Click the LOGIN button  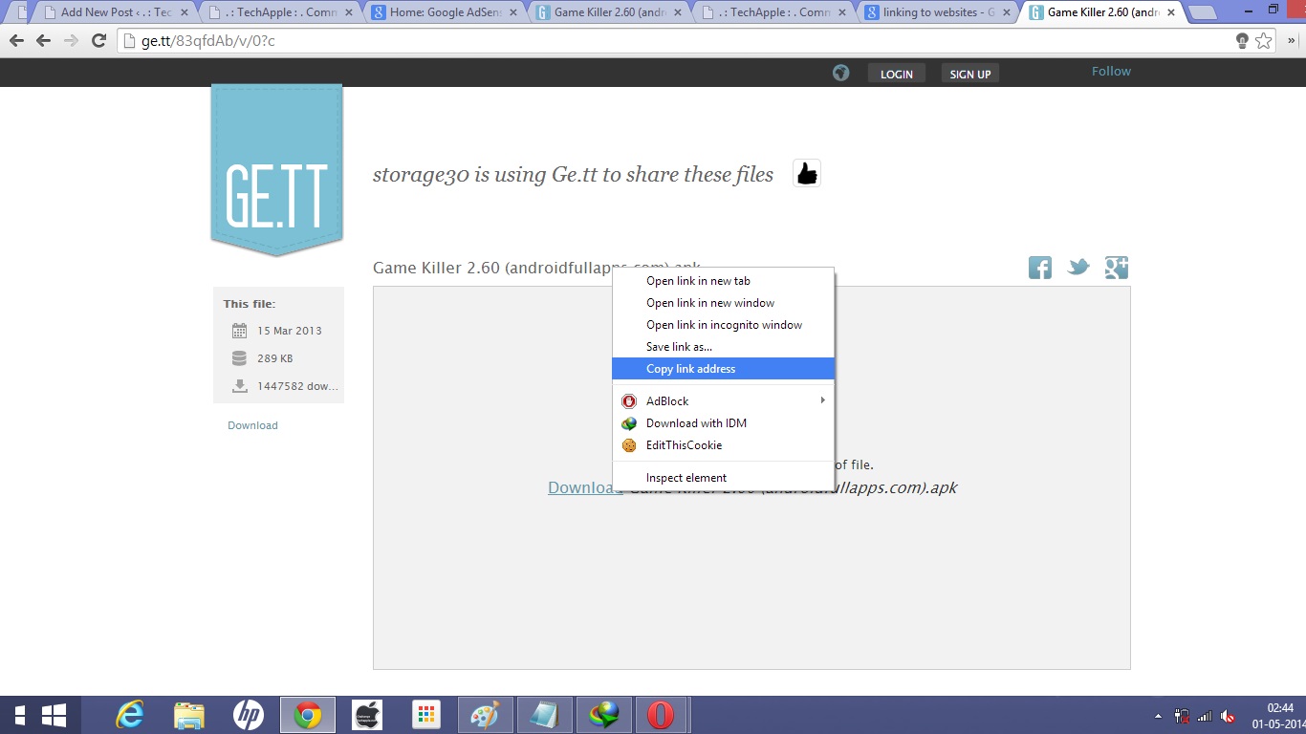[897, 74]
